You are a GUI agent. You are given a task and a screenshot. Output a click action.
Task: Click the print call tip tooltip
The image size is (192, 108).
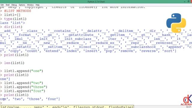pos(67,107)
